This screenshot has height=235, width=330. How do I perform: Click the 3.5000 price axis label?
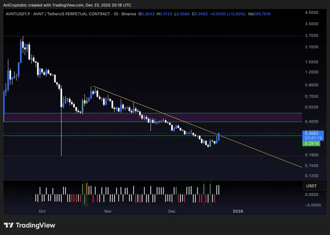click(312, 24)
